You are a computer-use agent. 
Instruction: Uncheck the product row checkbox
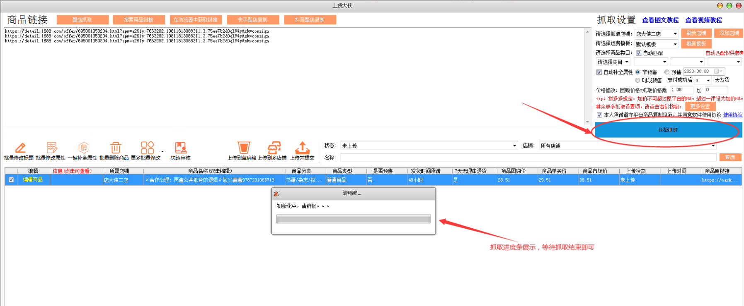pos(11,180)
